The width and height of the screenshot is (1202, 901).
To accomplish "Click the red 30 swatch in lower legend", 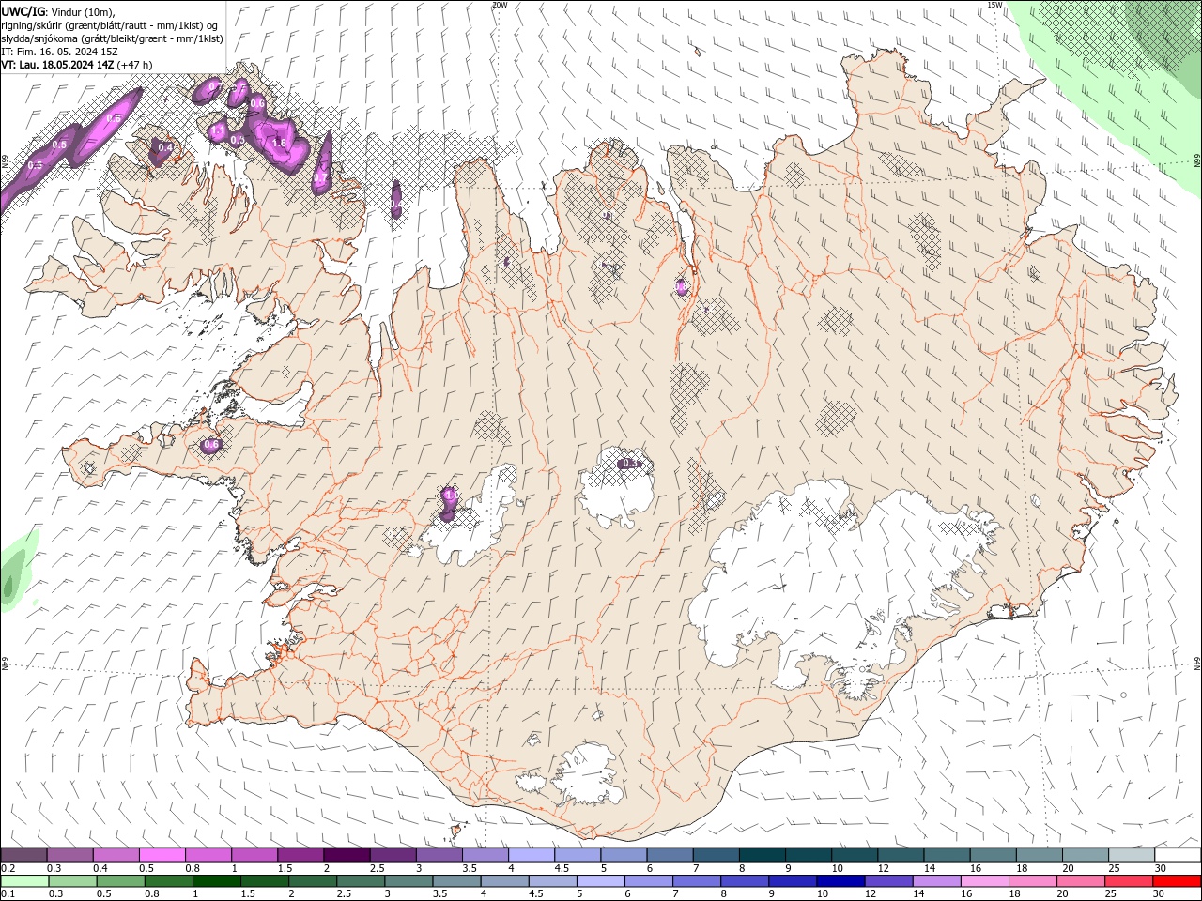I will click(x=1178, y=881).
